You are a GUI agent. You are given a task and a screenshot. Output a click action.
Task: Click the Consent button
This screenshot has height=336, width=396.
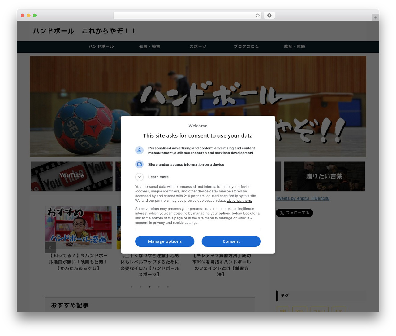[231, 241]
